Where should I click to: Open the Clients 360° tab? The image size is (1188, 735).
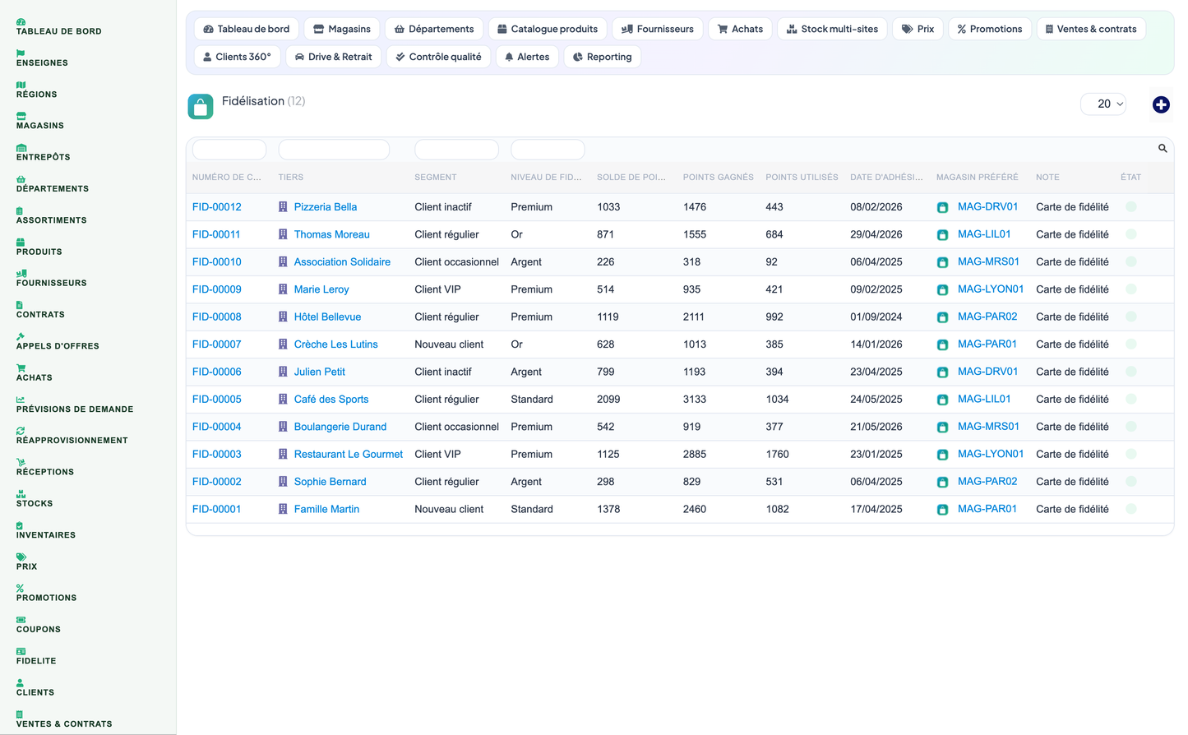[x=237, y=57]
